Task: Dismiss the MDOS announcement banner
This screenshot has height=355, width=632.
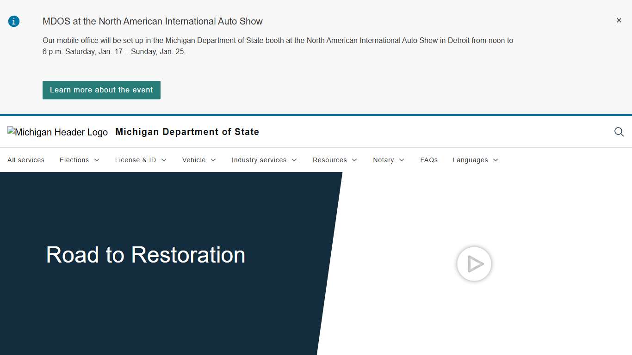Action: pos(619,20)
